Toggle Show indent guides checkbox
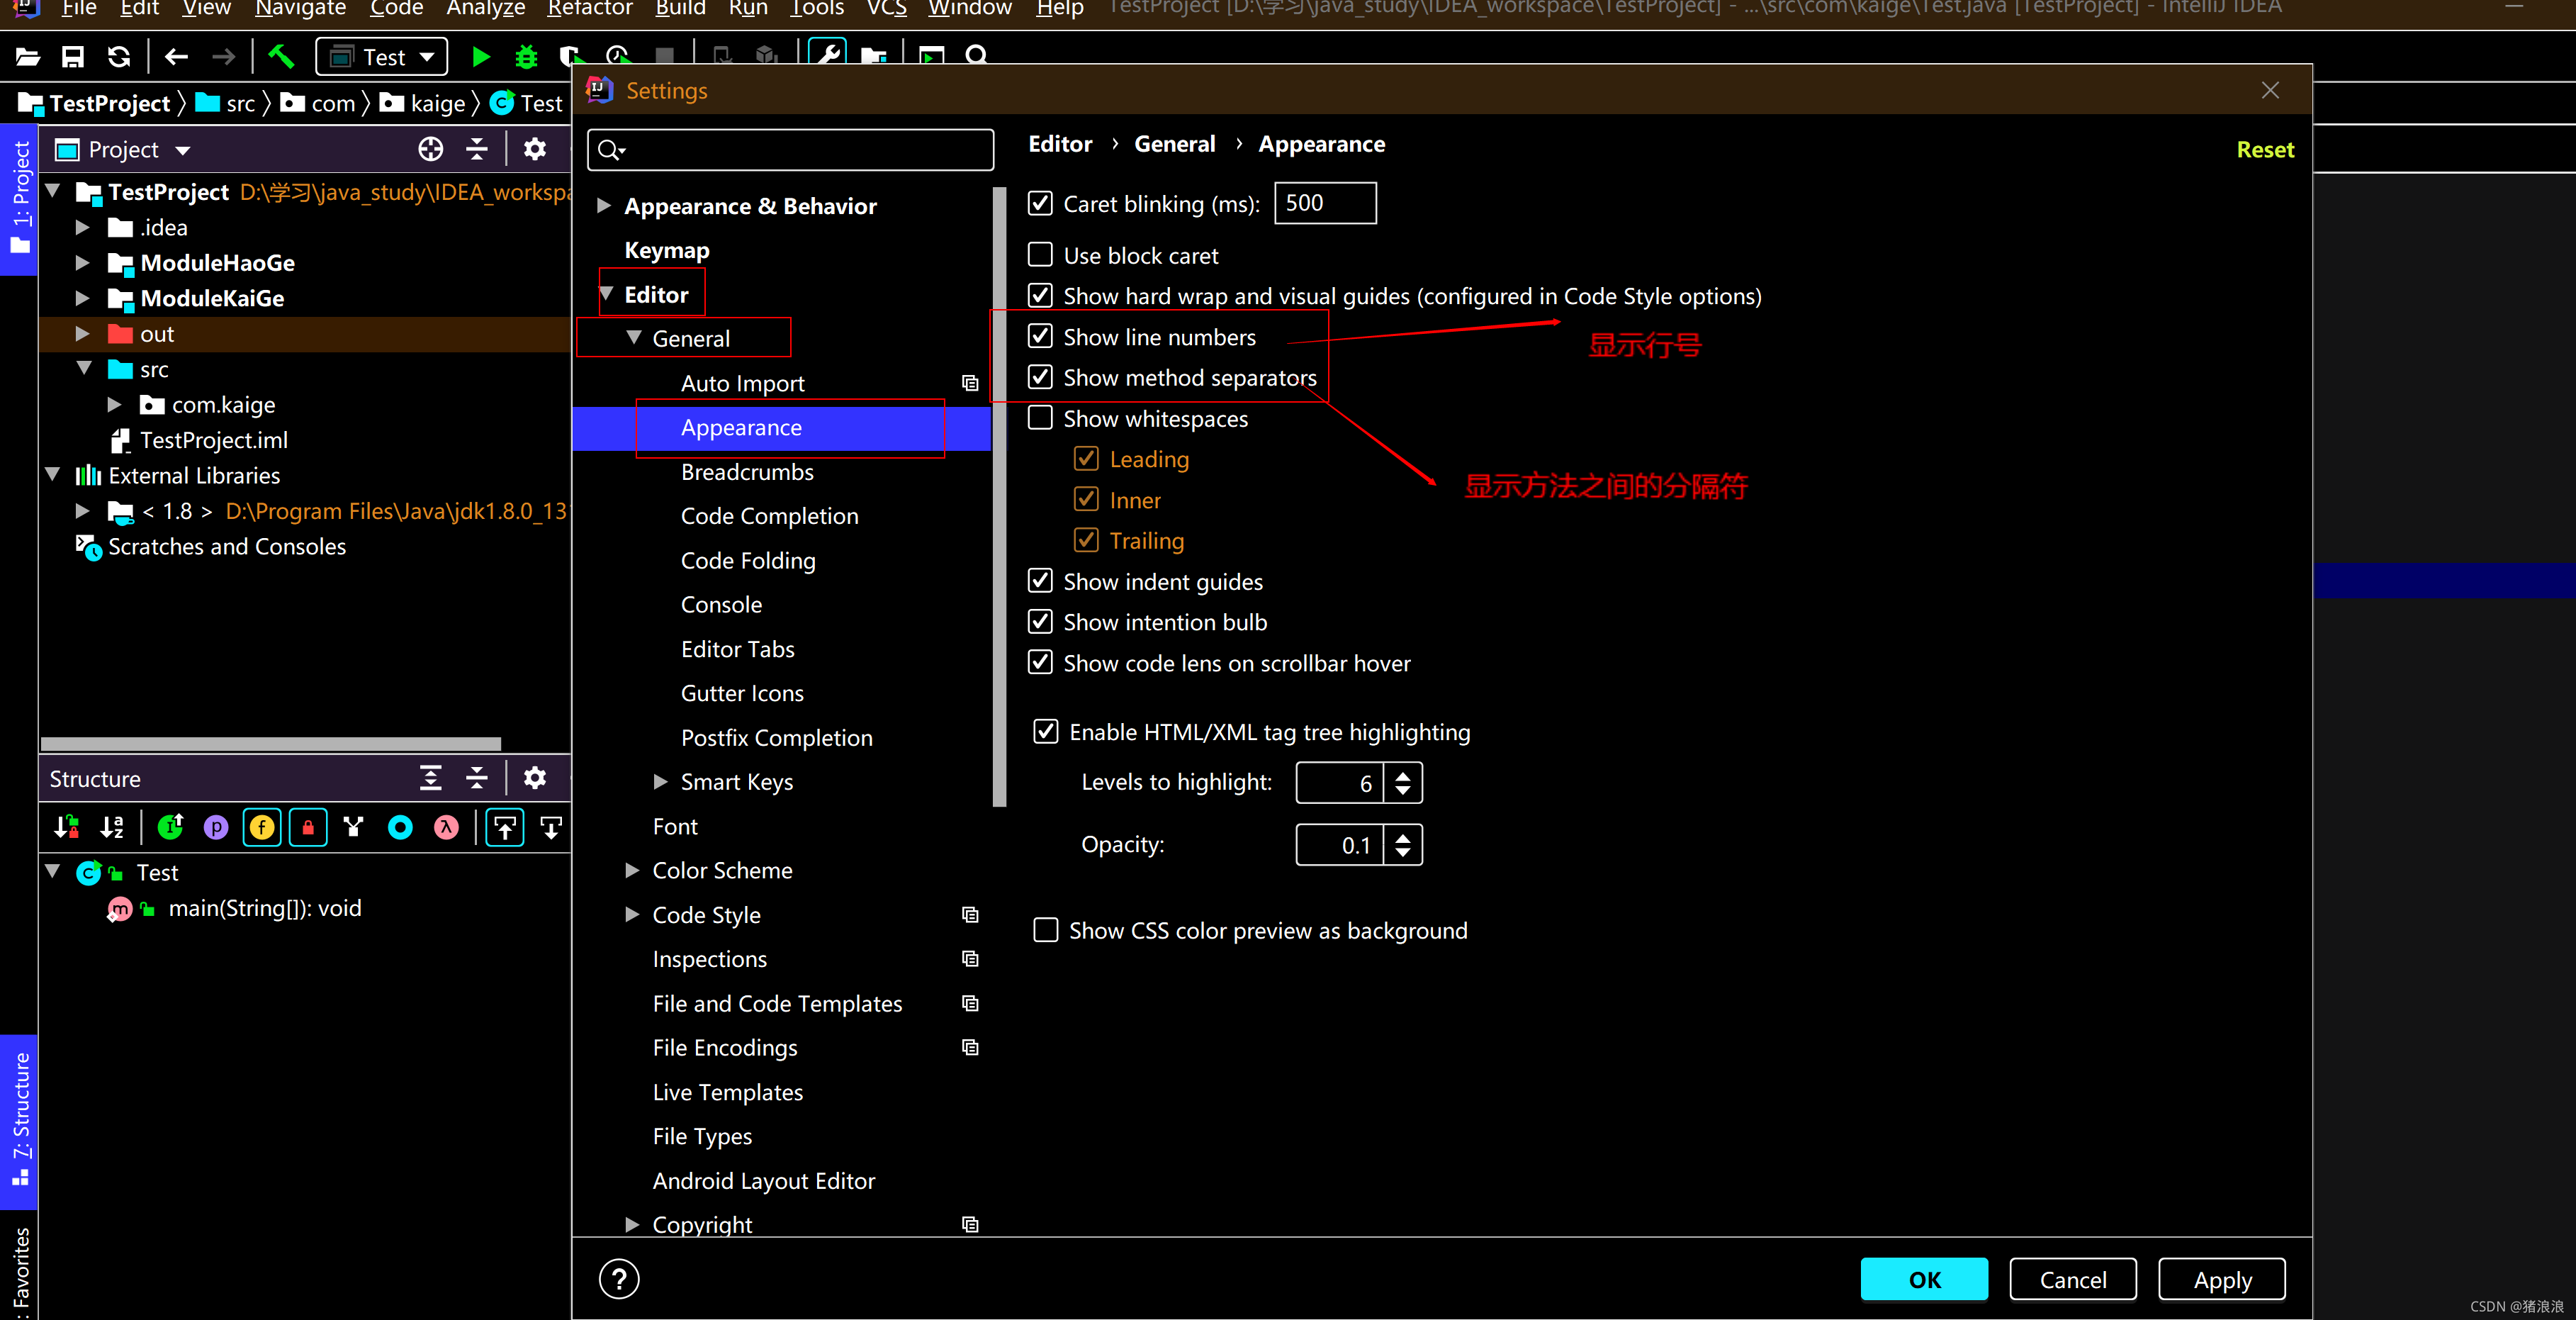Image resolution: width=2576 pixels, height=1320 pixels. (x=1040, y=581)
